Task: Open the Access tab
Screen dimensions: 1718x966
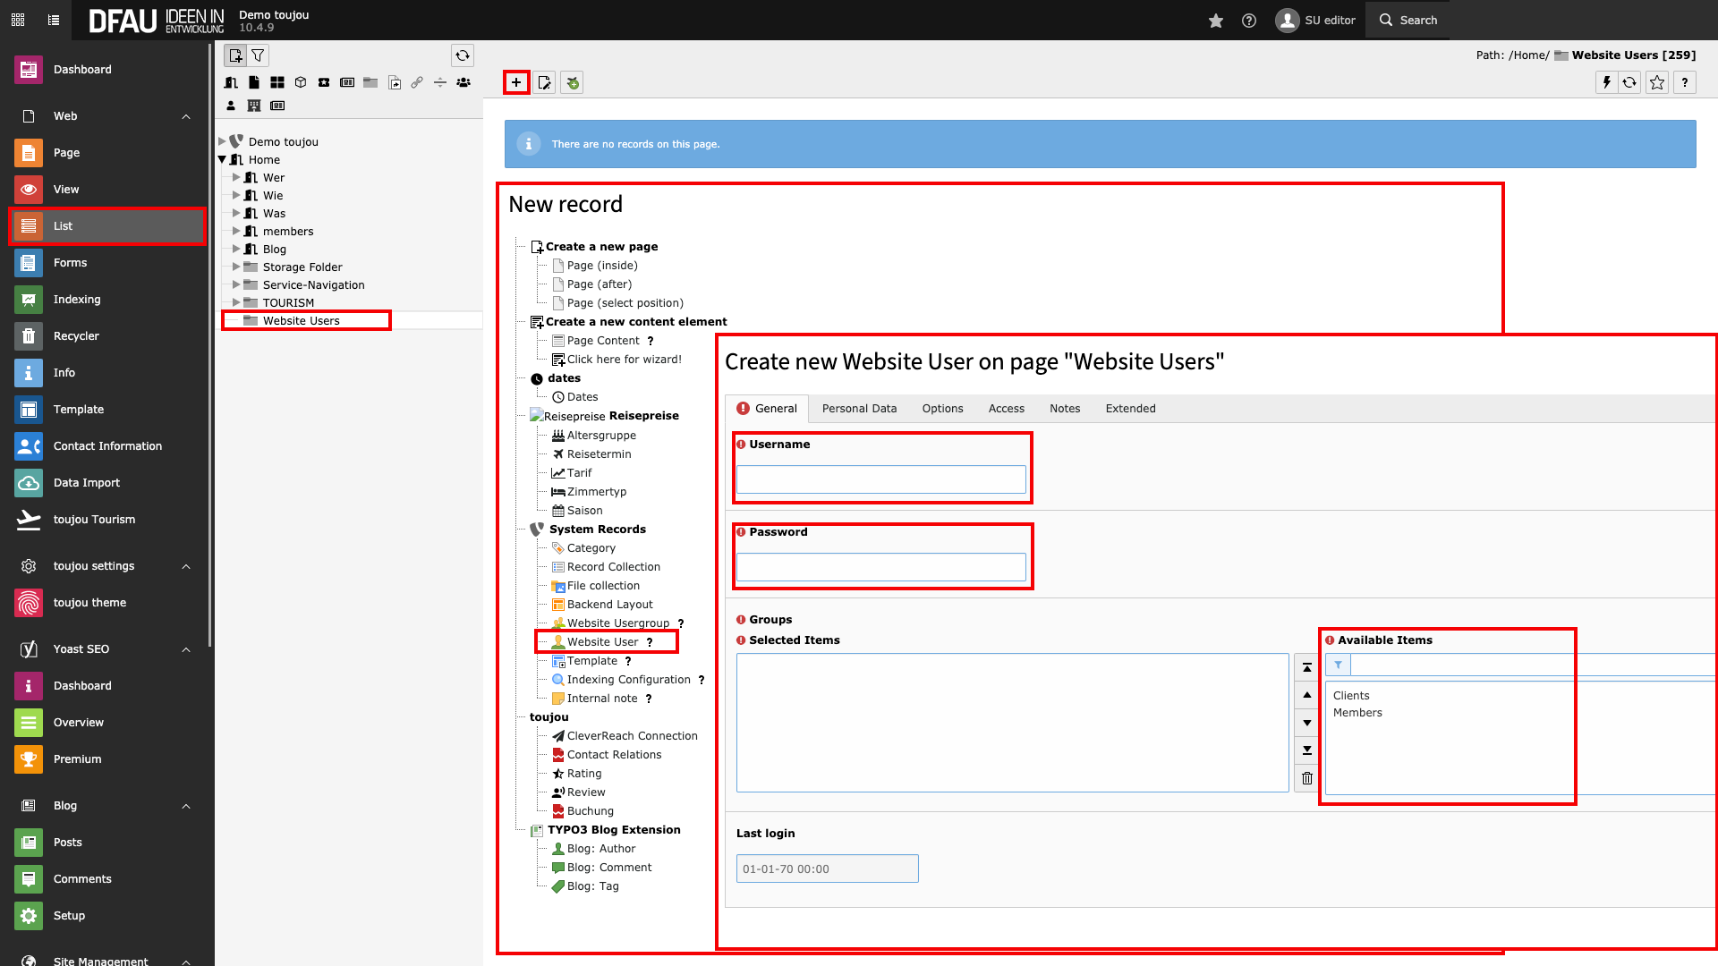Action: pyautogui.click(x=1006, y=409)
